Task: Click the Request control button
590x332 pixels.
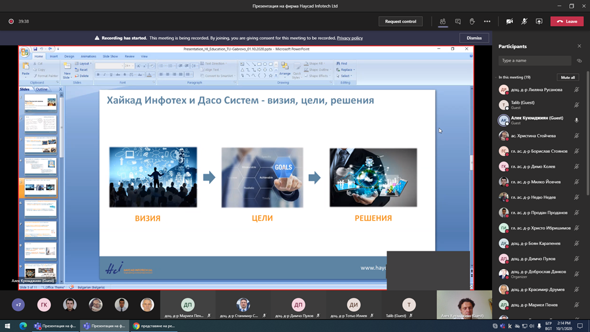Action: (x=400, y=21)
